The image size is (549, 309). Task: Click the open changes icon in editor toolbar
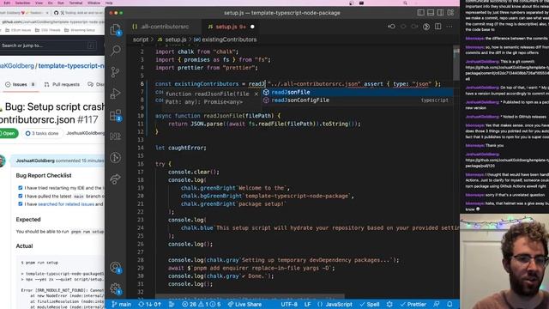click(391, 27)
